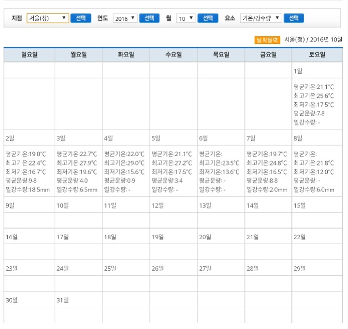348x329 pixels.
Task: Click the 10일 date cell
Action: pos(79,205)
